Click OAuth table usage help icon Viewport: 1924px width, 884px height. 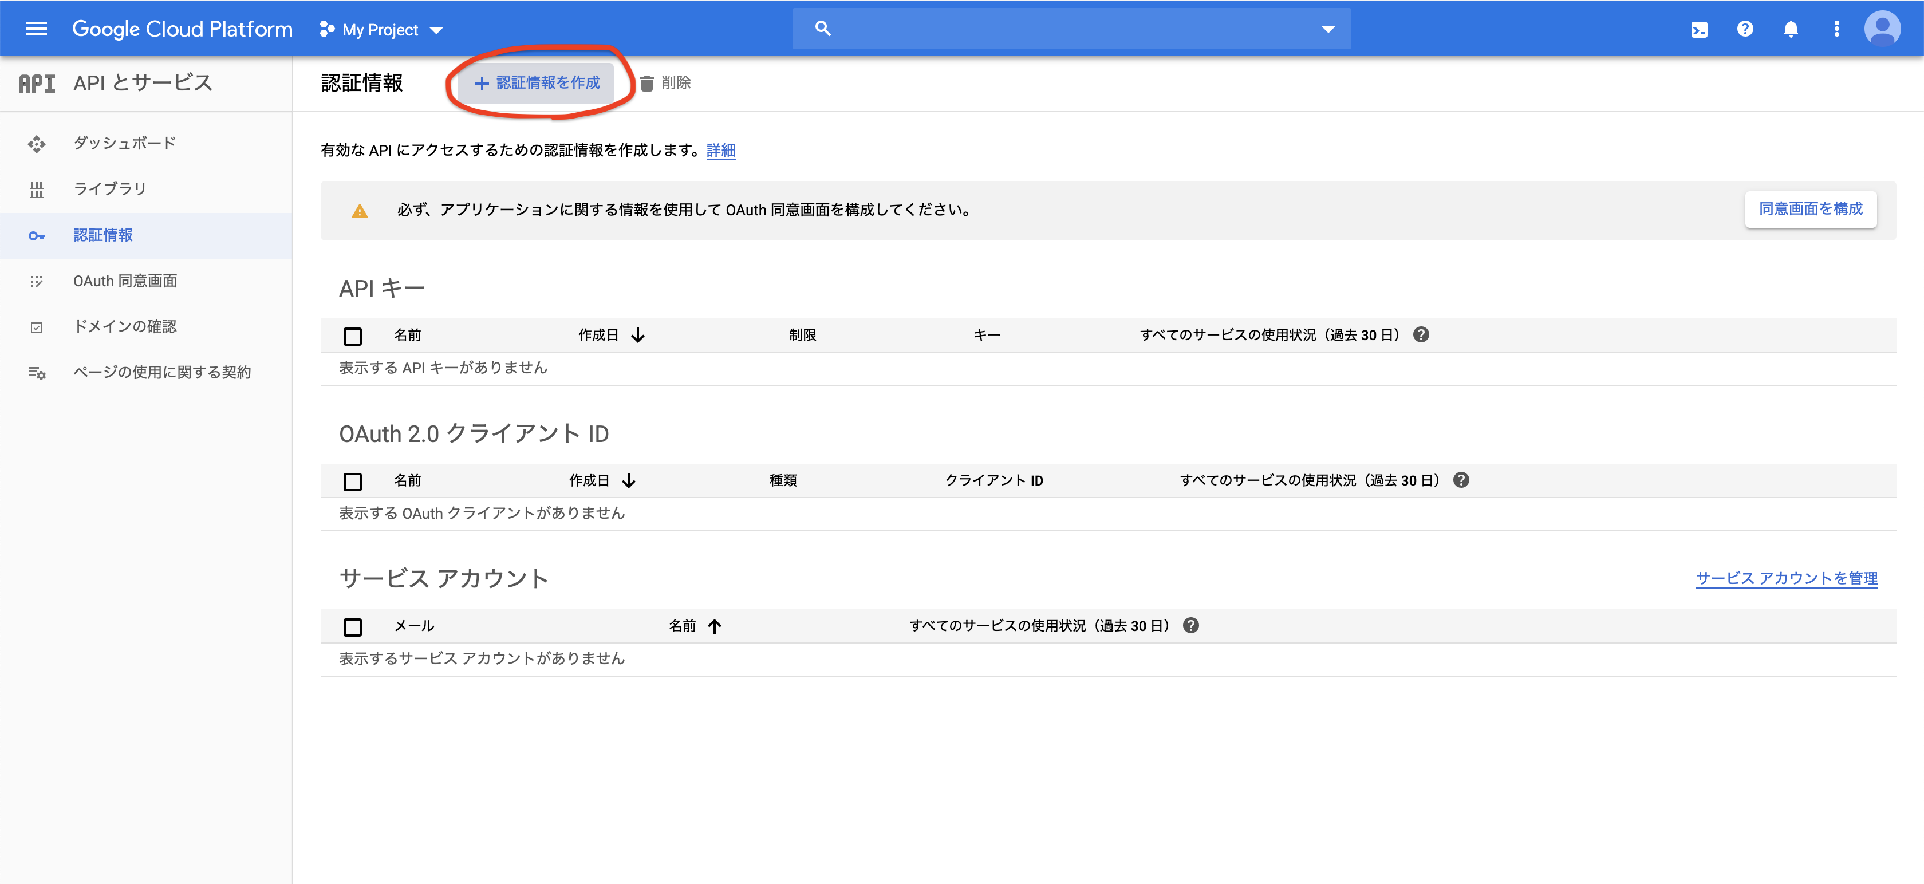pos(1462,481)
